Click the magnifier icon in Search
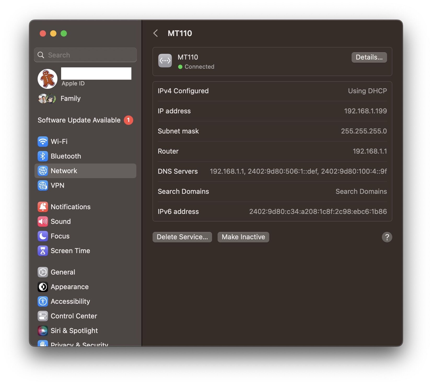The width and height of the screenshot is (432, 385). (41, 55)
